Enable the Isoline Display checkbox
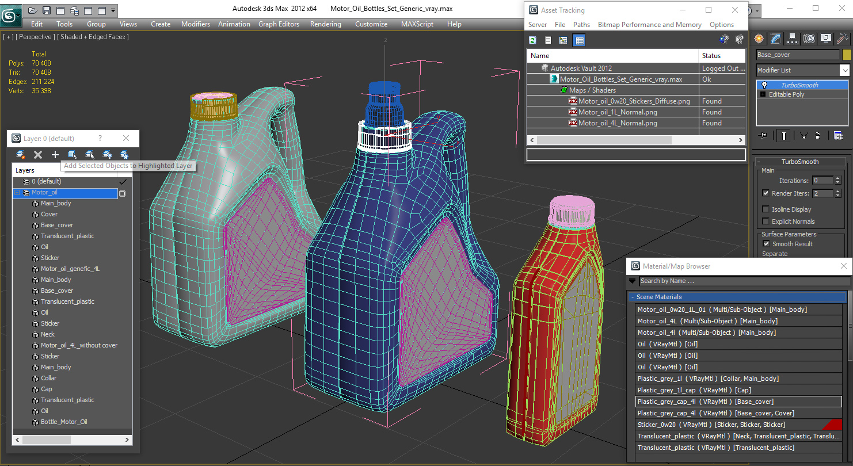853x466 pixels. tap(766, 209)
